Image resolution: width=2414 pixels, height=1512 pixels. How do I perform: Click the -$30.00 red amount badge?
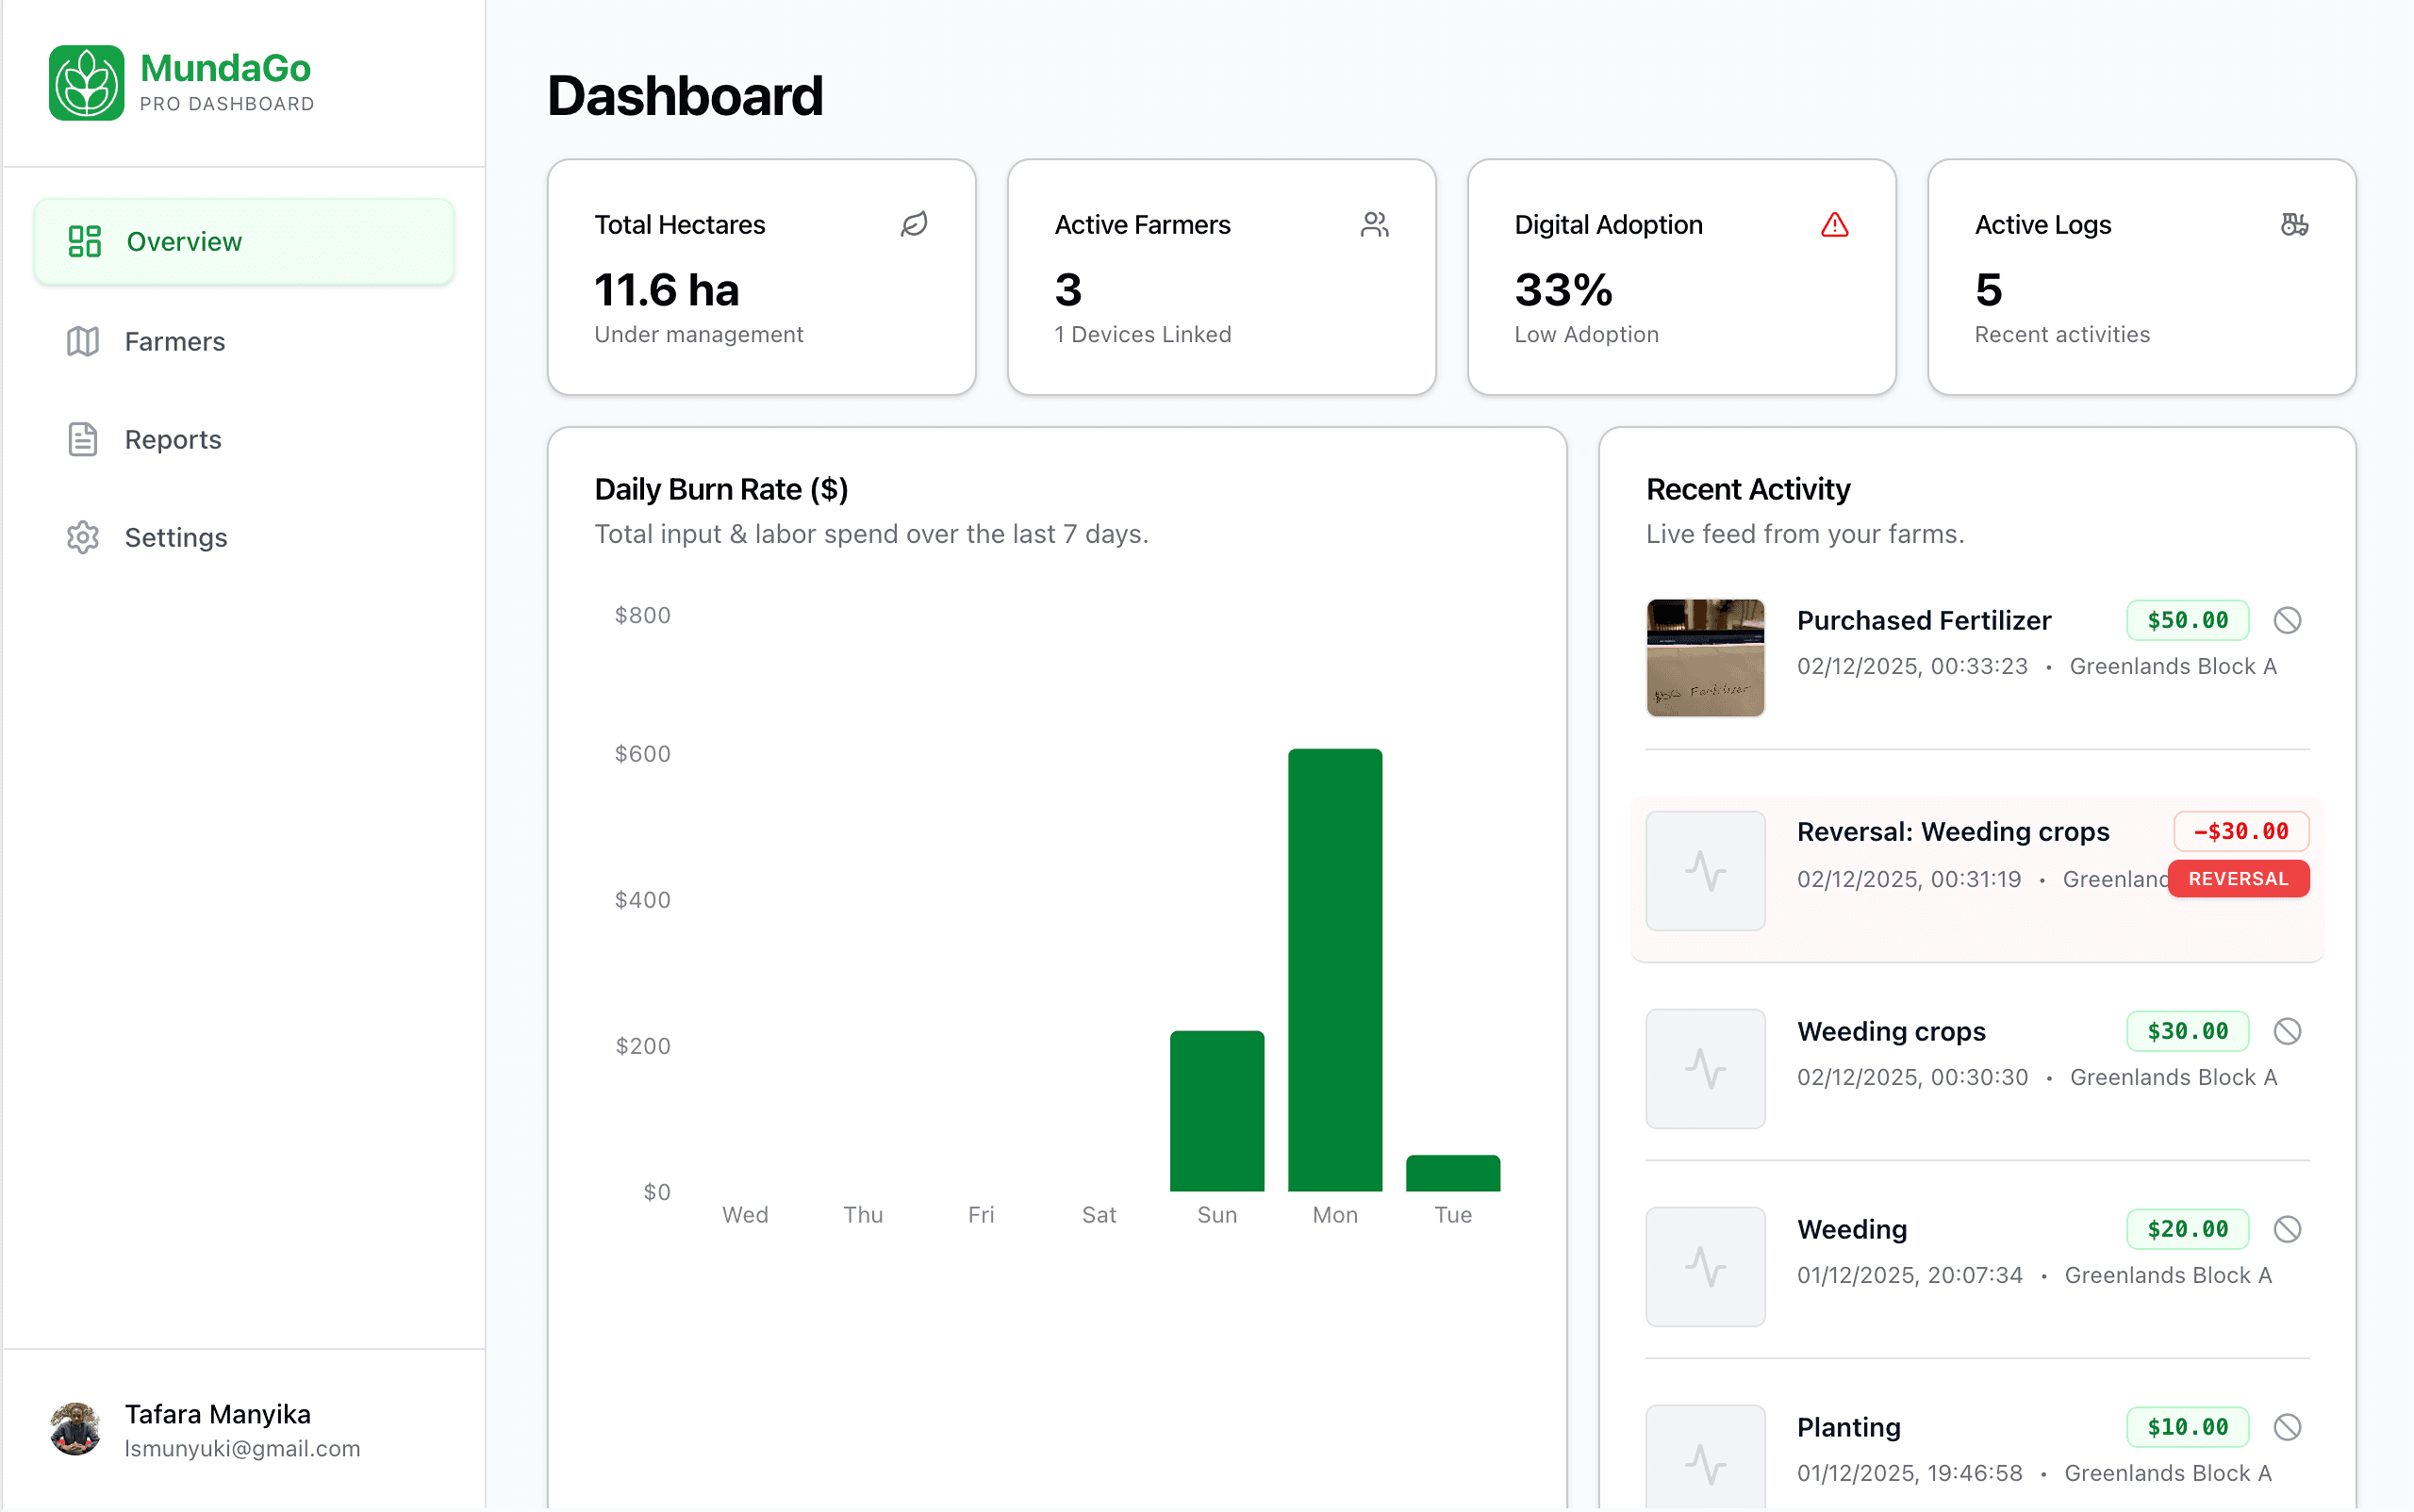(2240, 831)
